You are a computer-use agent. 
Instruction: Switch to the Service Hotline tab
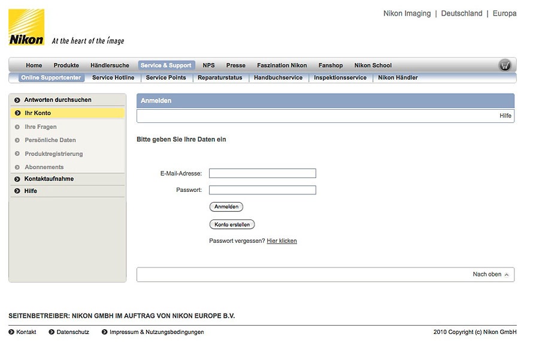[113, 77]
